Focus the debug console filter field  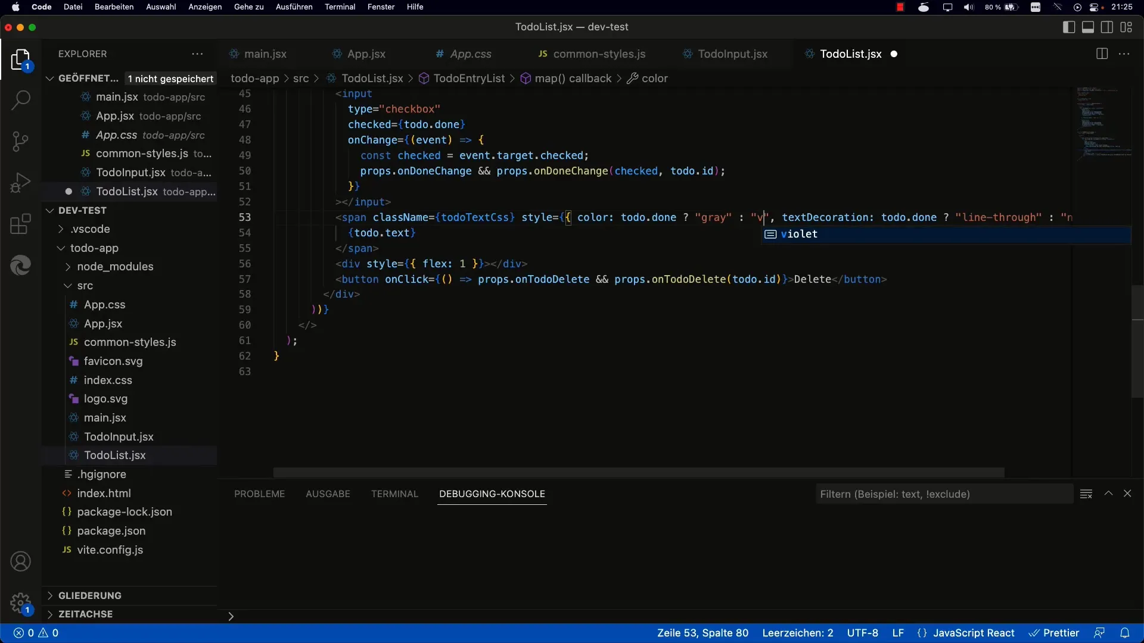coord(944,494)
